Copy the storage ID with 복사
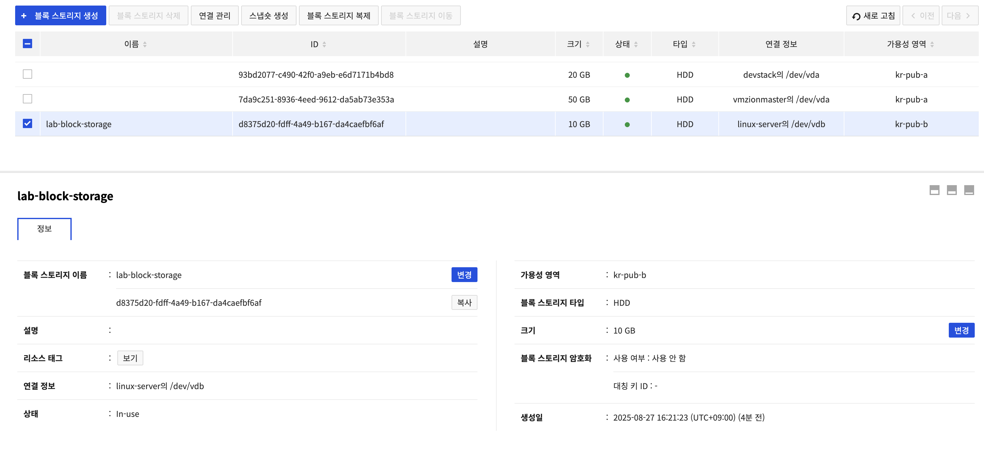Viewport: 984px width, 453px height. [x=464, y=303]
